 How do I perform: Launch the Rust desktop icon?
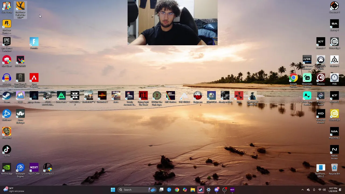(x=239, y=97)
